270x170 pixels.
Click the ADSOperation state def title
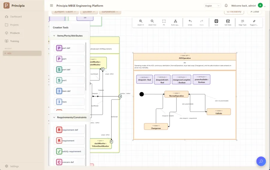pos(185,58)
